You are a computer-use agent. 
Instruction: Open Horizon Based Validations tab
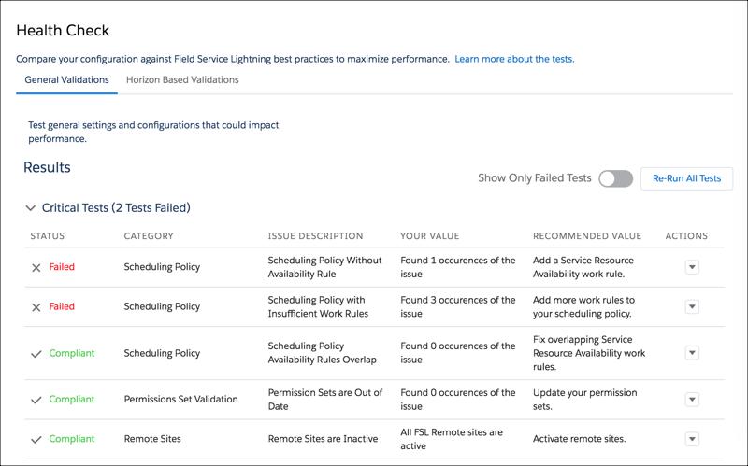click(182, 80)
